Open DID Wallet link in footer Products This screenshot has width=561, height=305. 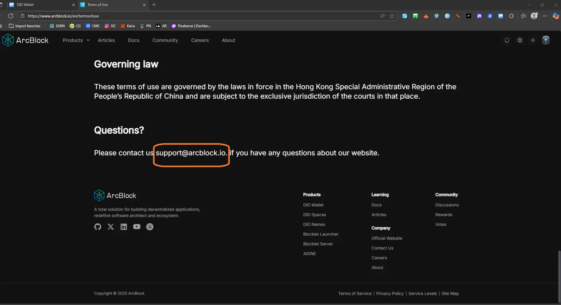[313, 205]
